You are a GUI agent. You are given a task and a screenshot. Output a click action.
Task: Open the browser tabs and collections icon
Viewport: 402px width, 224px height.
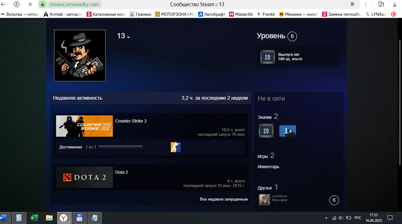click(381, 5)
